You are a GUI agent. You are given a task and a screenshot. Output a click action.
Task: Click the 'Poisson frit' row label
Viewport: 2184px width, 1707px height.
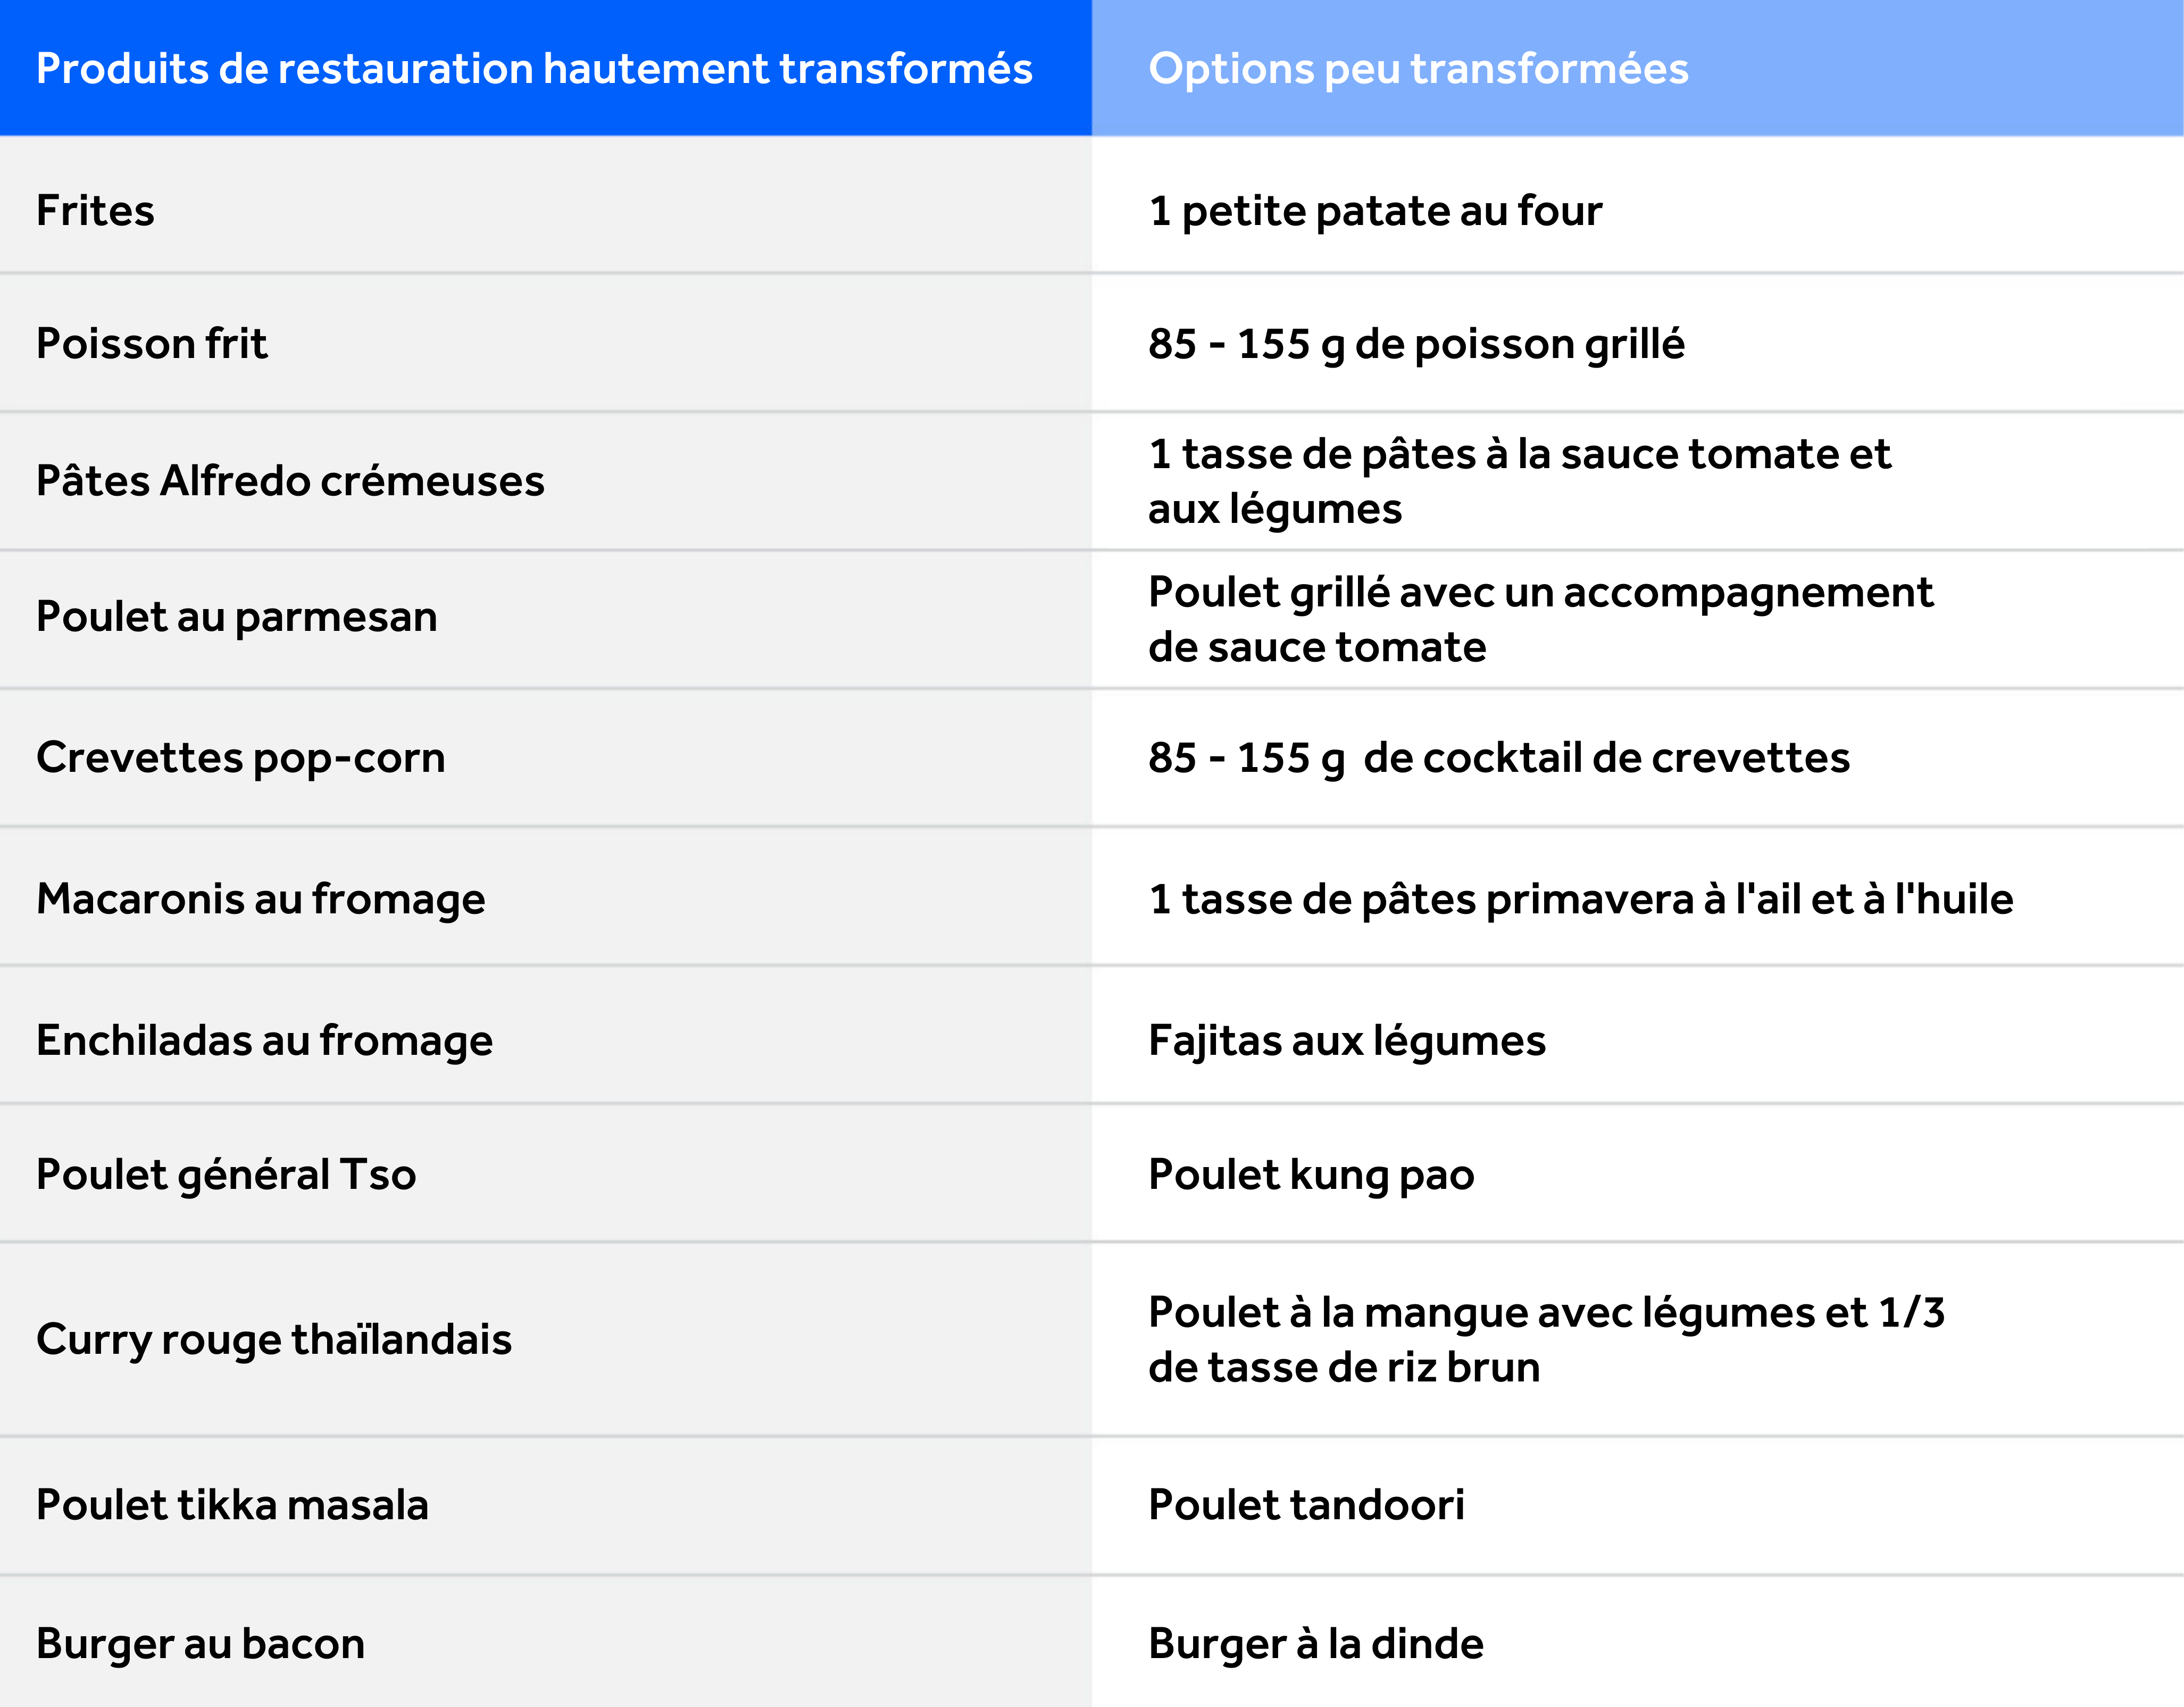click(152, 343)
